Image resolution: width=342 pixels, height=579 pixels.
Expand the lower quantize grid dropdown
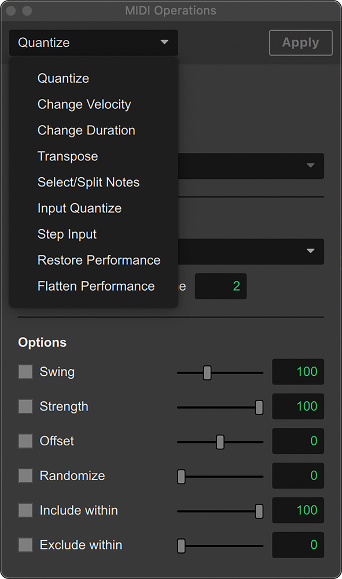249,252
